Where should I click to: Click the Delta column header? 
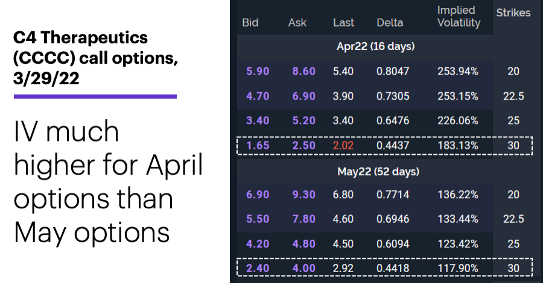tap(390, 23)
